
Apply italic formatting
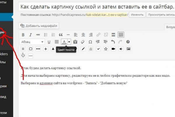click(30, 35)
